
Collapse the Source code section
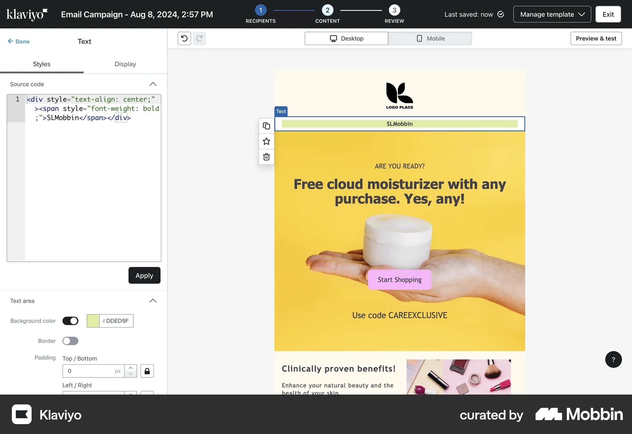click(153, 84)
